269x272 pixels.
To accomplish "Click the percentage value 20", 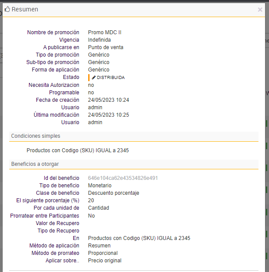I will 91,200.
